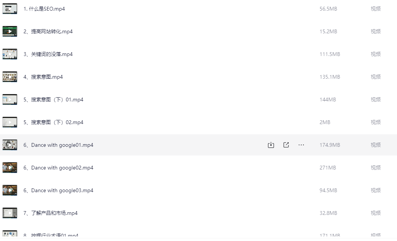
Task: Select 7、了解产品和市场.mp4 file name
Action: [x=50, y=213]
